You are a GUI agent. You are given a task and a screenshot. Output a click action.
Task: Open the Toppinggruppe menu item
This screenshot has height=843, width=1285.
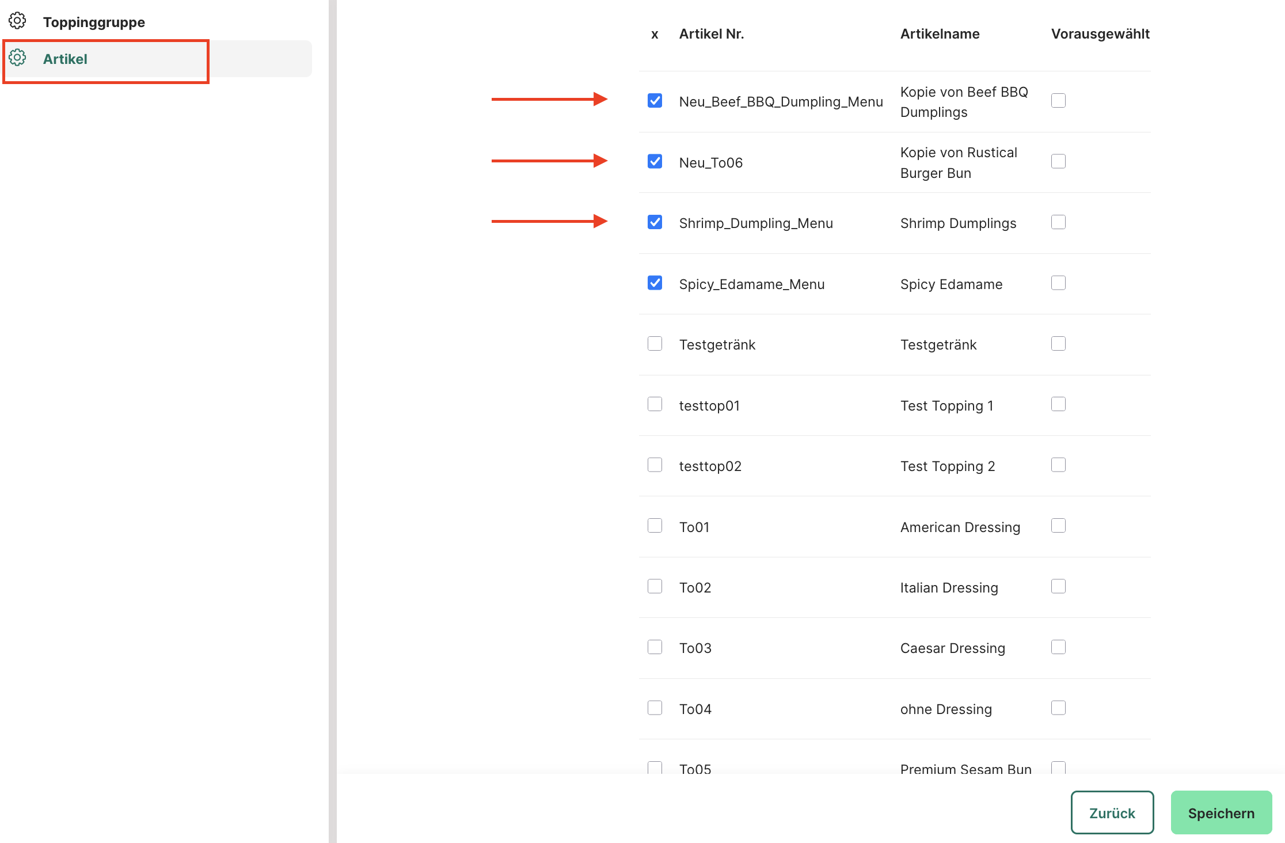click(x=94, y=22)
